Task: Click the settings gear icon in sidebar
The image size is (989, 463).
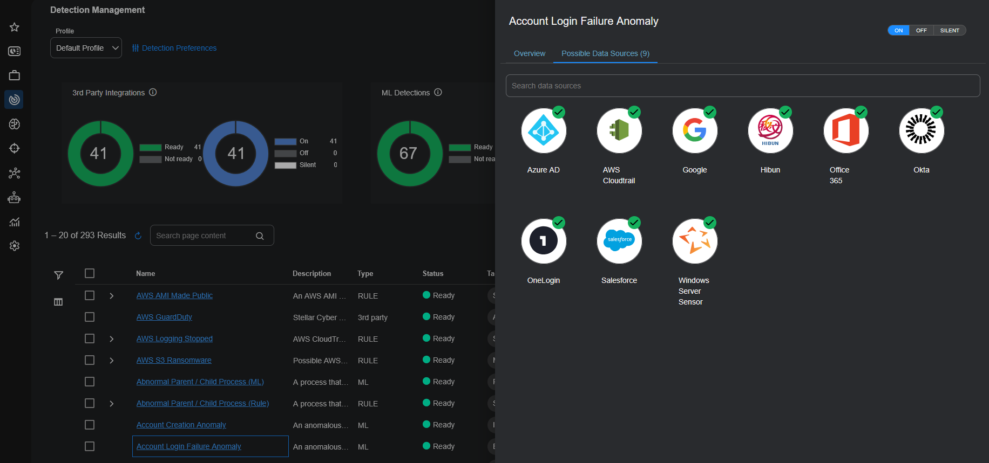Action: (15, 246)
